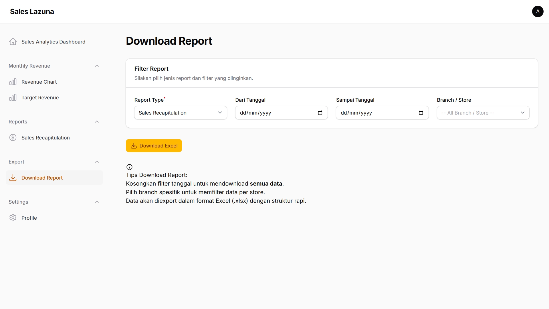Click the Settings section header label
Screen dimensions: 549x309
tap(18, 202)
